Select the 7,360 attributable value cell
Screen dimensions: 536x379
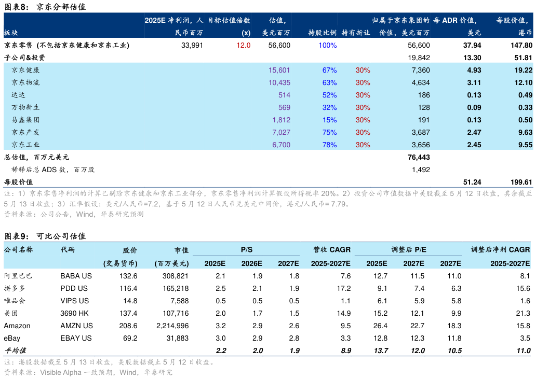(420, 70)
